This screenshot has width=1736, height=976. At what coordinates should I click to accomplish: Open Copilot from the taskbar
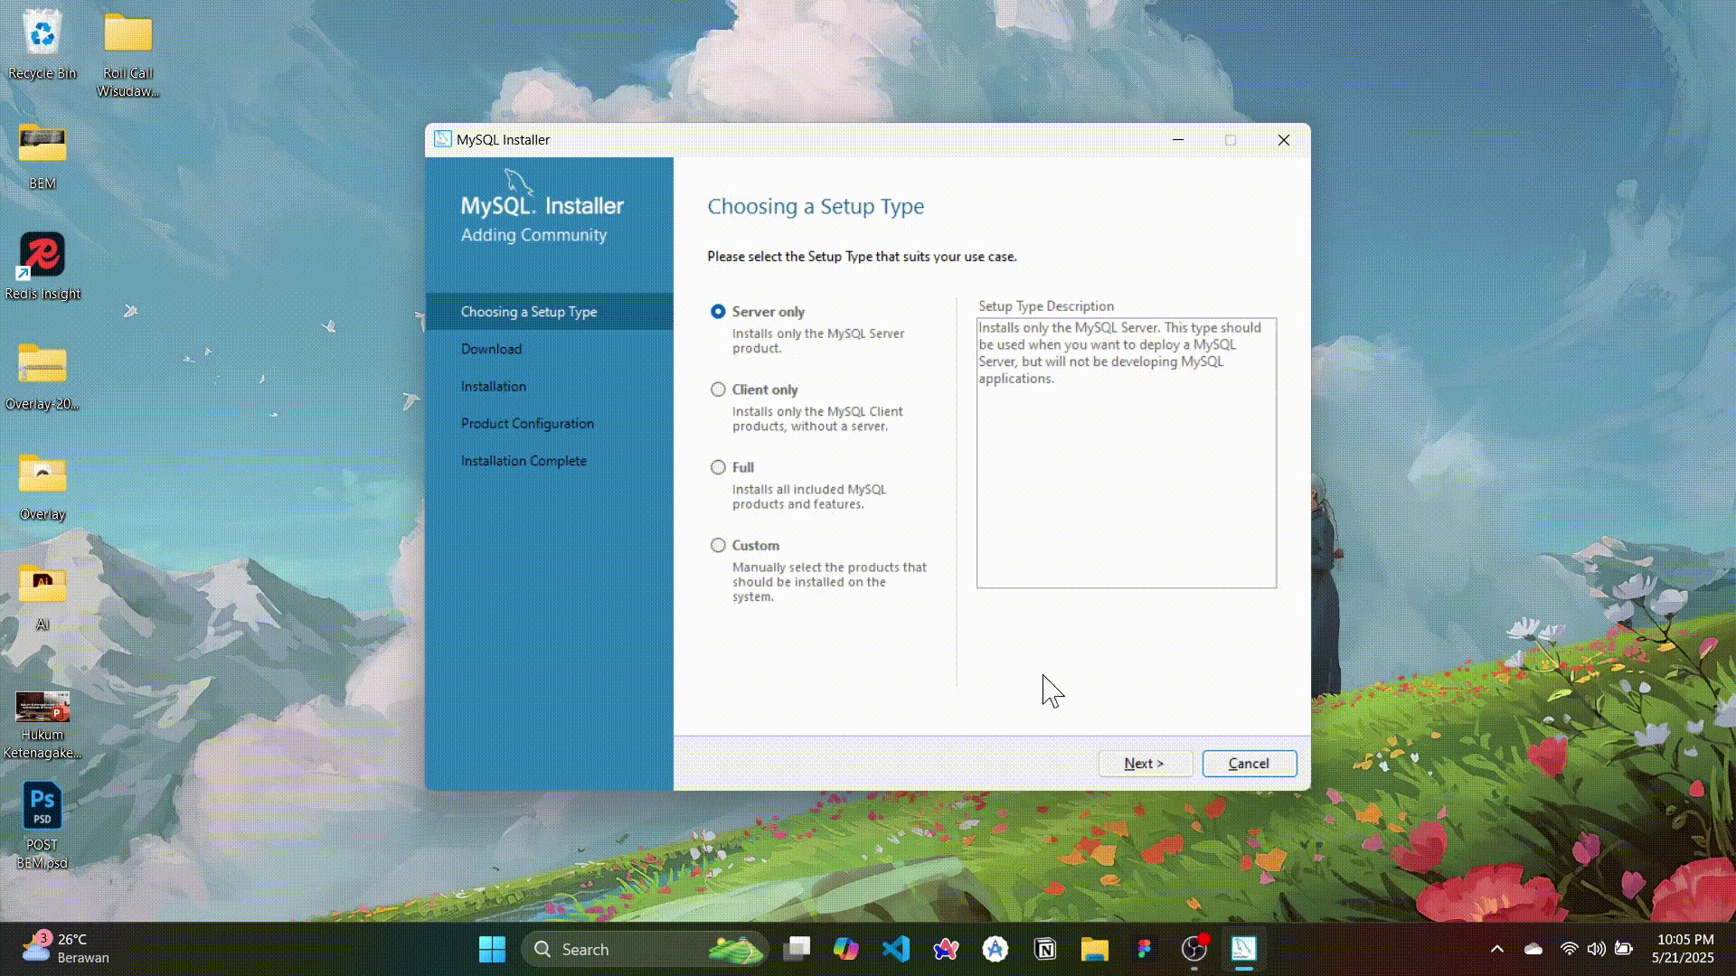pos(846,949)
